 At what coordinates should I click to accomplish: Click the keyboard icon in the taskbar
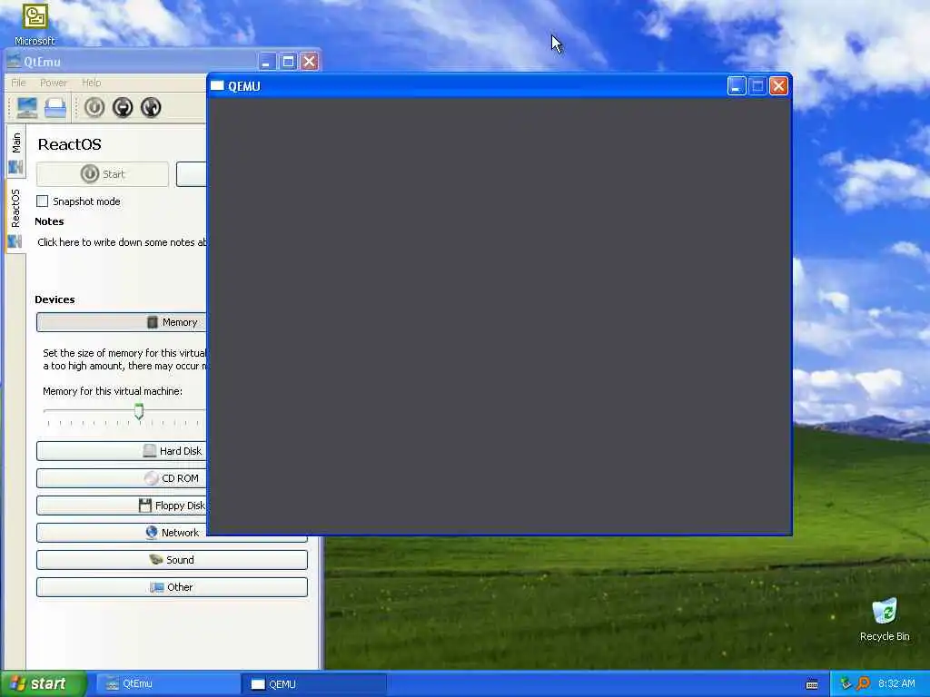(x=812, y=684)
